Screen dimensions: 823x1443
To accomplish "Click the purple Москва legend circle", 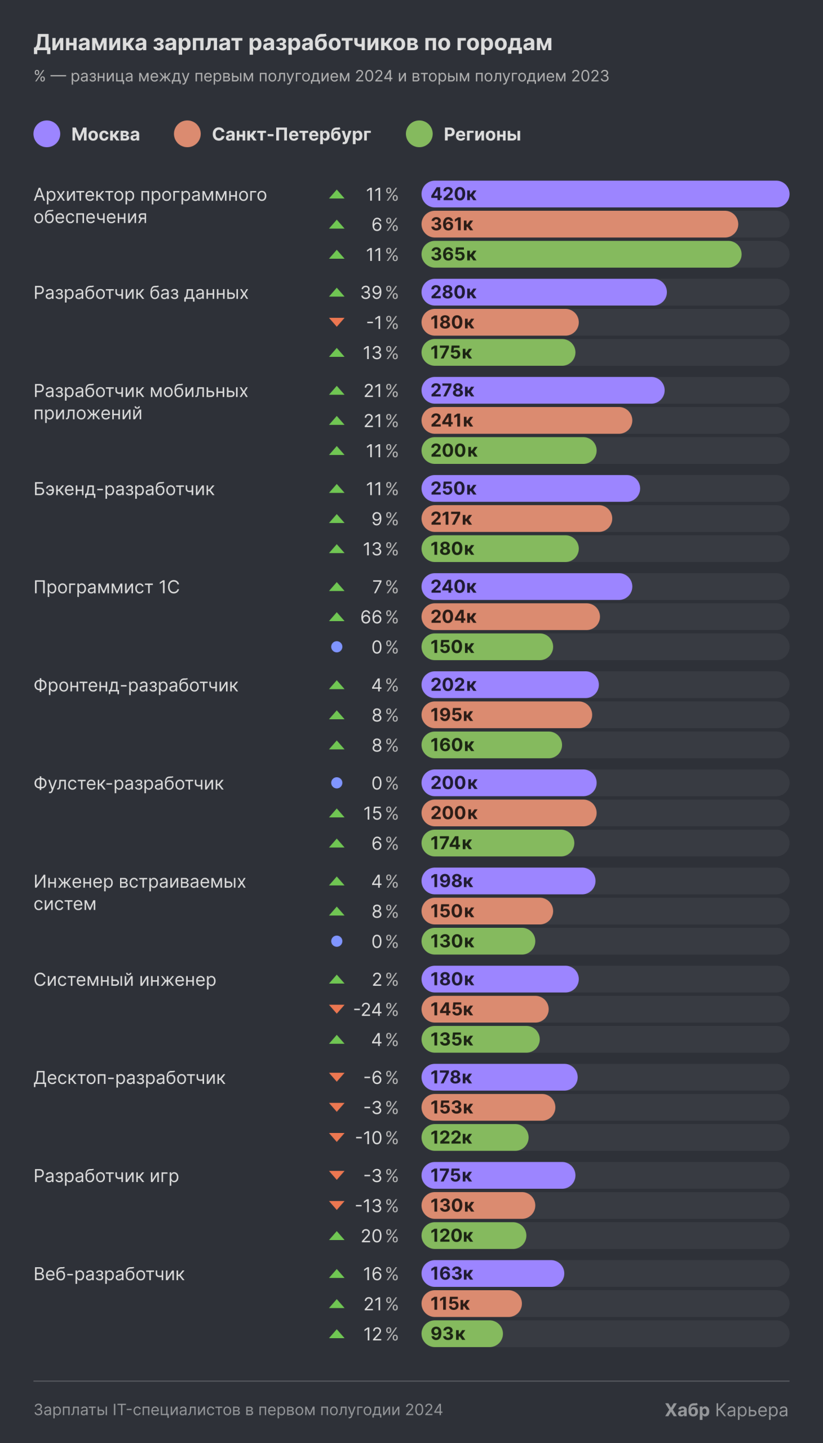I will point(47,134).
